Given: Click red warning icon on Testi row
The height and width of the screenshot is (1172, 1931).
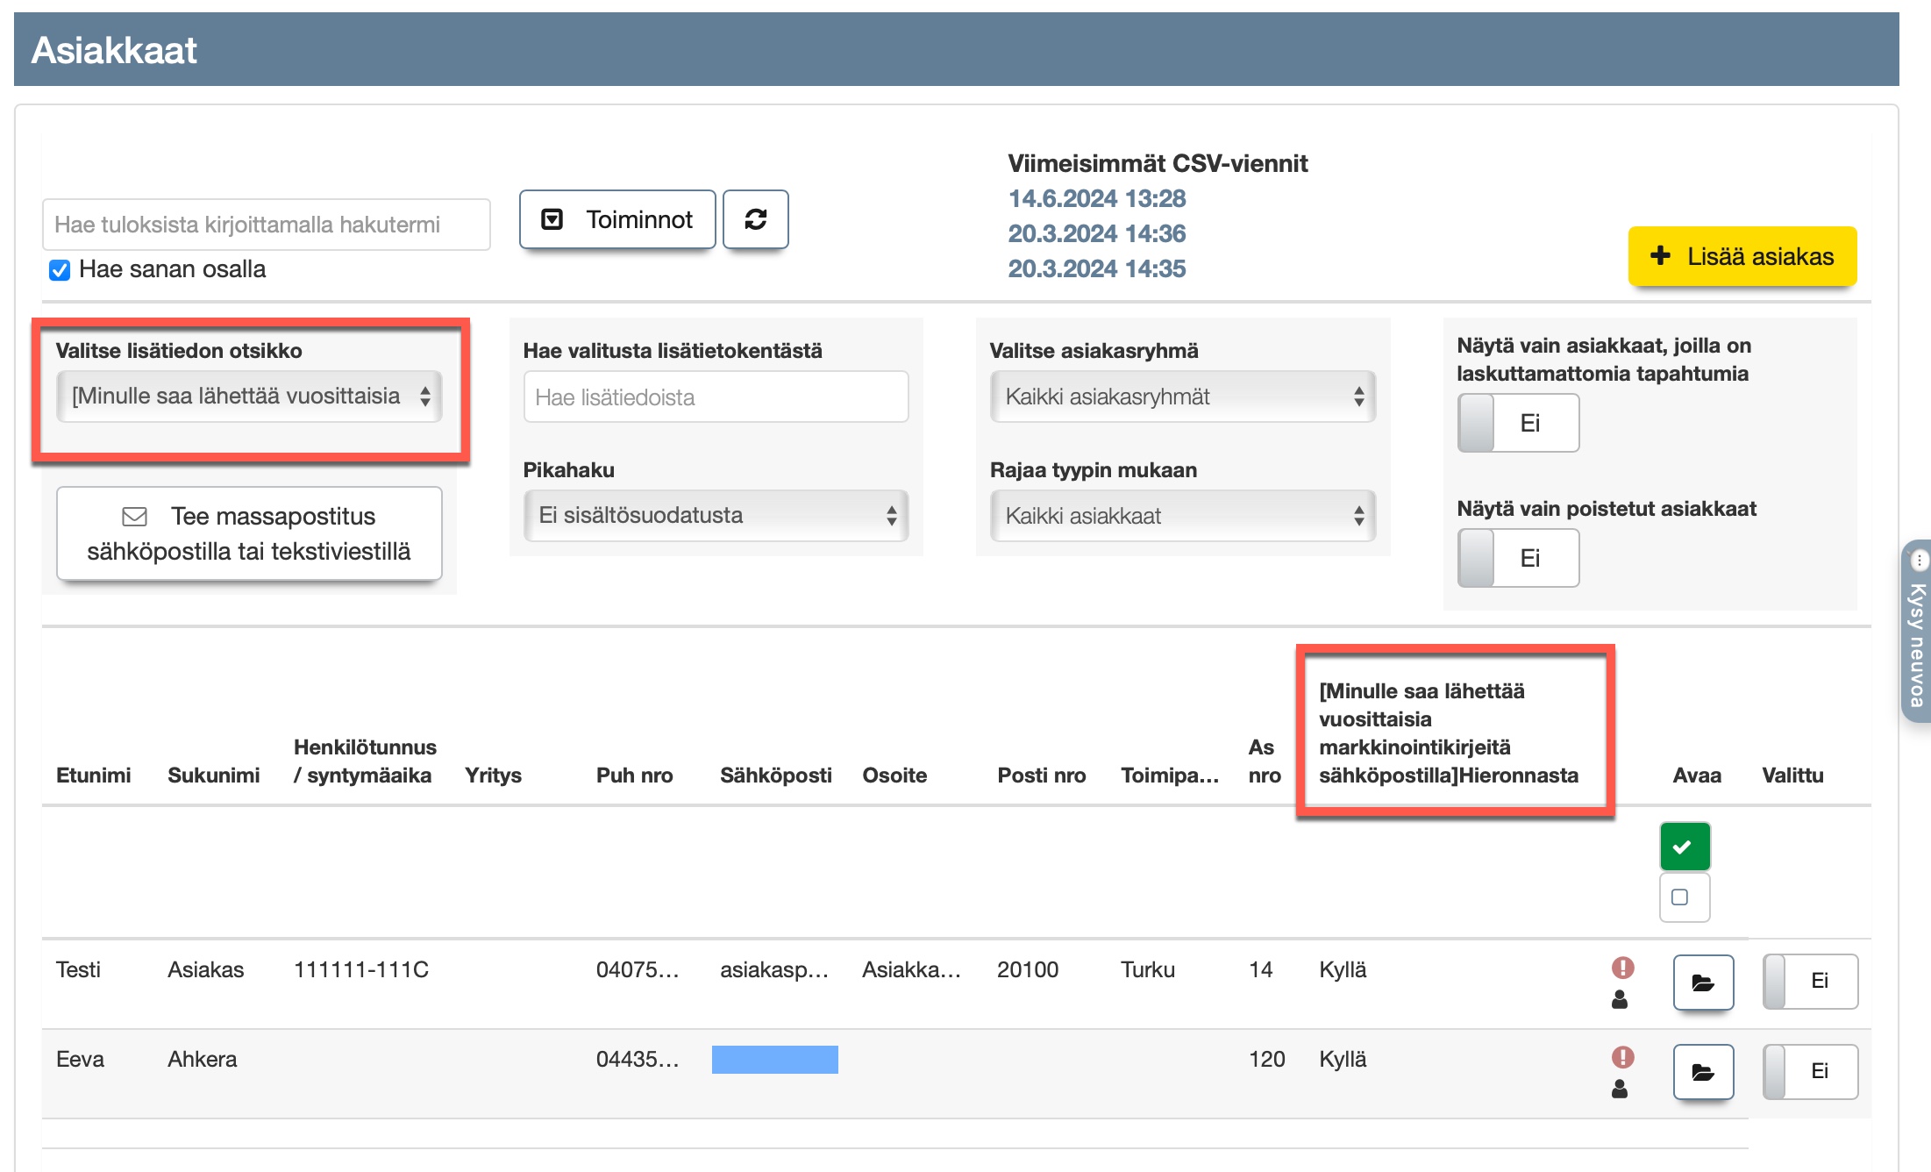Looking at the screenshot, I should [1622, 967].
